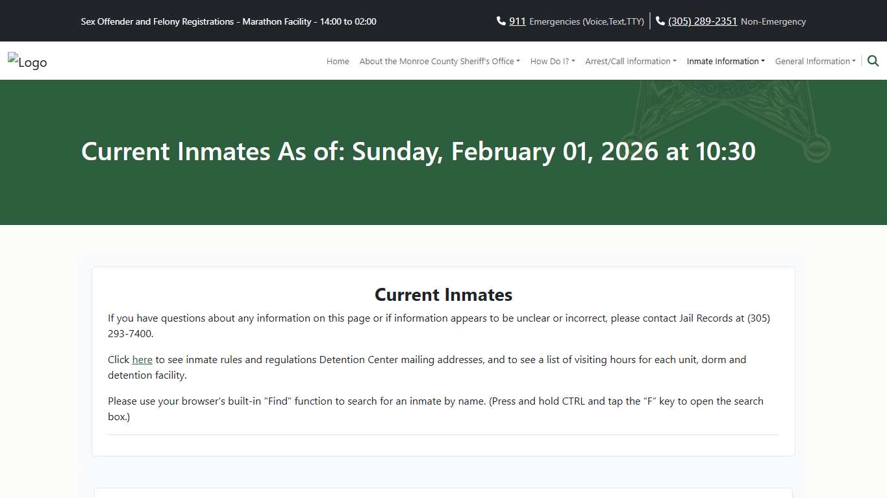Click the paragraph about the browser's Find function
Image resolution: width=887 pixels, height=498 pixels.
point(435,409)
